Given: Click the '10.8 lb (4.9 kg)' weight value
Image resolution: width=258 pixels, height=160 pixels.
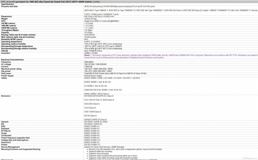Looking at the screenshot, I should [91, 19].
